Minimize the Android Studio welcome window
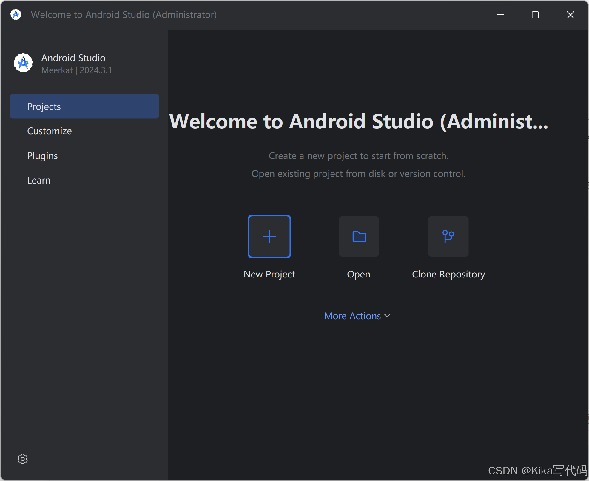Viewport: 589px width, 481px height. pyautogui.click(x=500, y=15)
